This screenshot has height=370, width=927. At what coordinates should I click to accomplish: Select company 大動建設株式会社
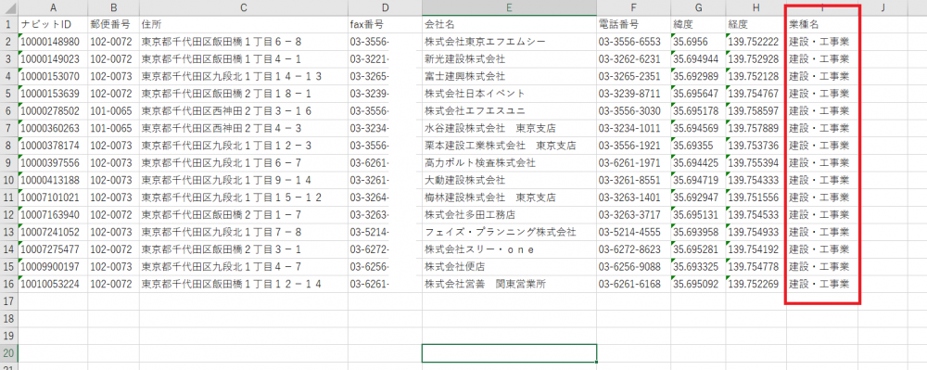click(509, 180)
